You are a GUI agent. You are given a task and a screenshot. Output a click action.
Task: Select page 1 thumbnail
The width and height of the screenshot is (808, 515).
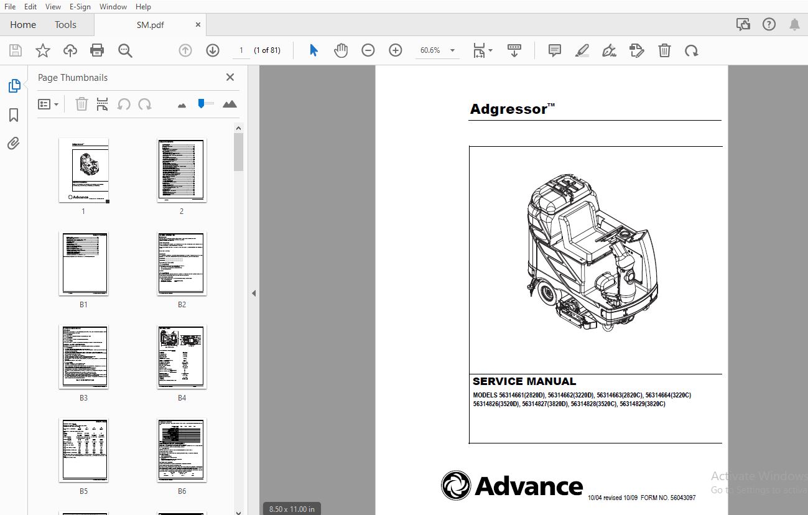[83, 170]
